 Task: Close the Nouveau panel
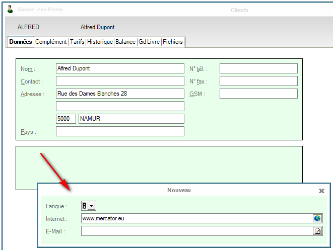321,191
